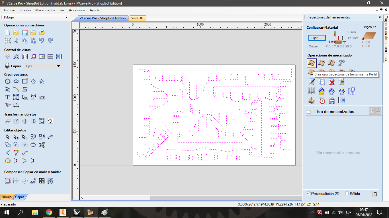Click the Dimension measure tool icon

[x=16, y=105]
